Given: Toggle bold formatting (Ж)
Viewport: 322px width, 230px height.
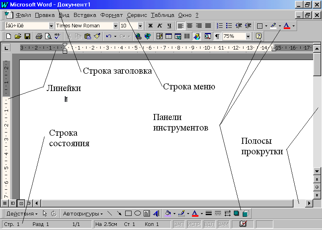Looking at the screenshot, I should tap(150, 26).
